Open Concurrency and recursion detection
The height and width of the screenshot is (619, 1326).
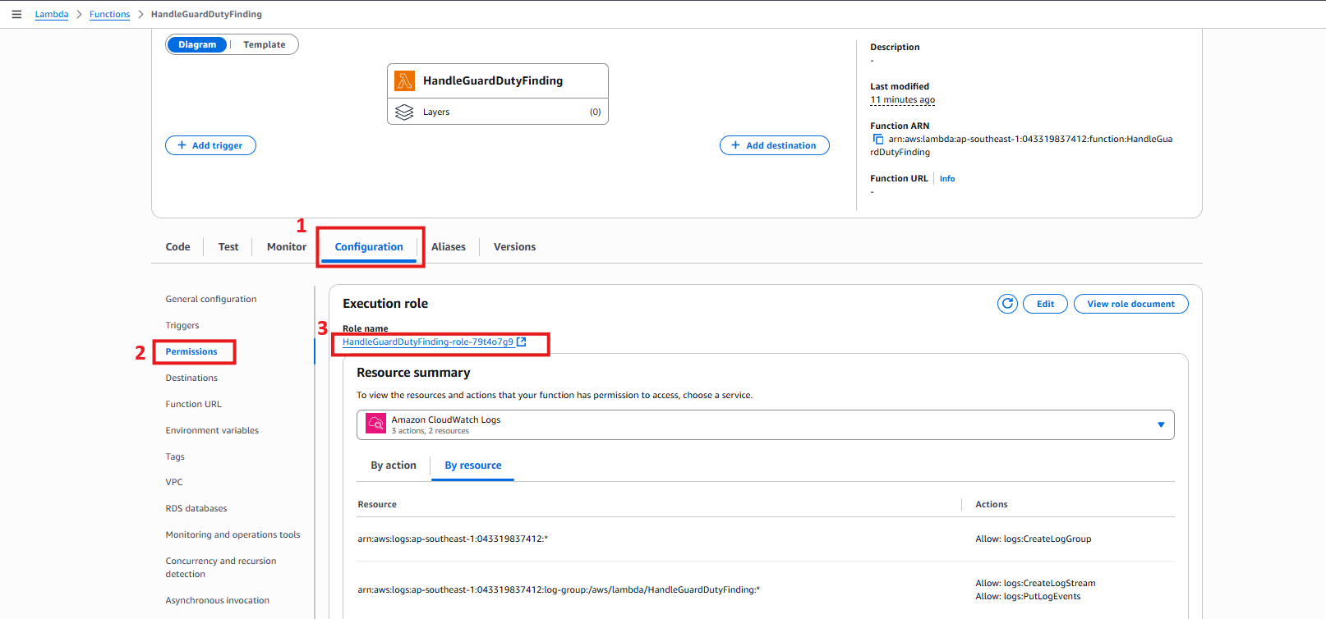pyautogui.click(x=221, y=567)
